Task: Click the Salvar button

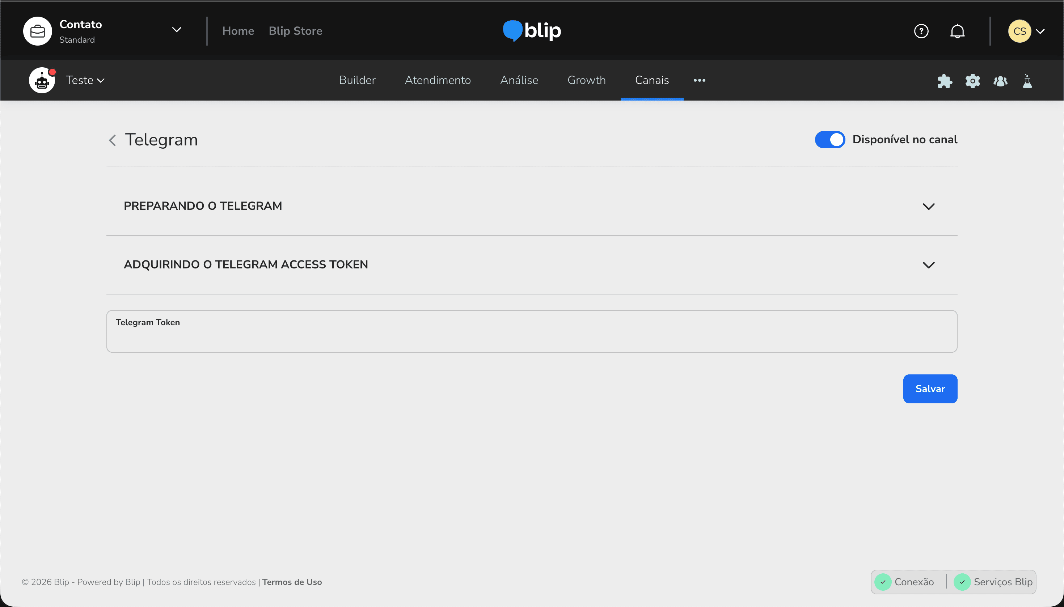Action: click(930, 389)
